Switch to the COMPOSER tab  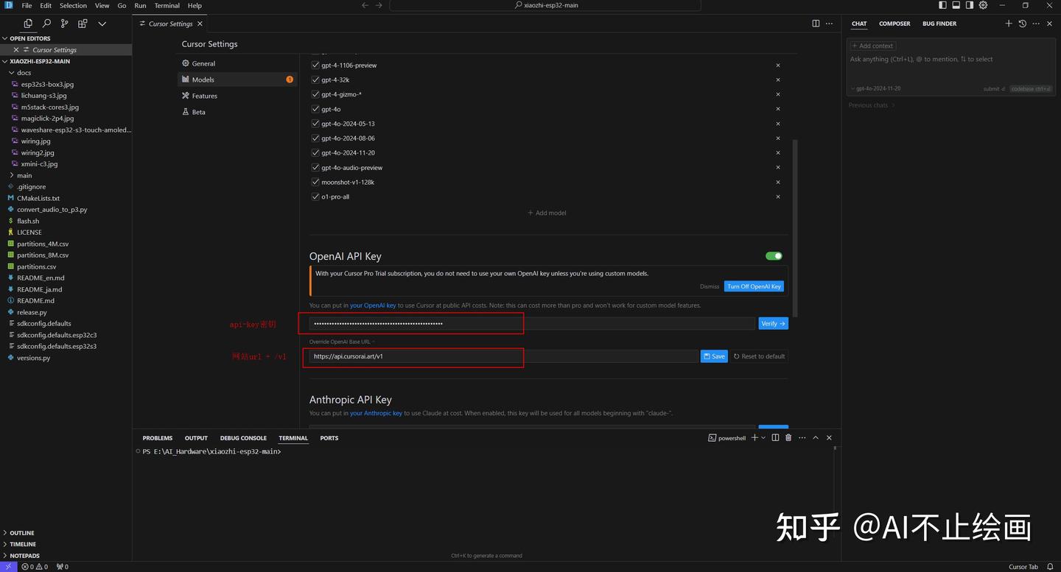[894, 23]
